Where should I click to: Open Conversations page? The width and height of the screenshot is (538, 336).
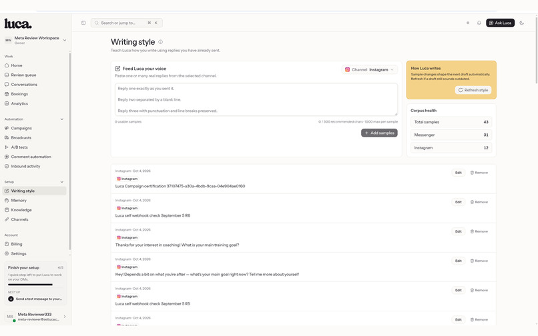tap(34, 85)
